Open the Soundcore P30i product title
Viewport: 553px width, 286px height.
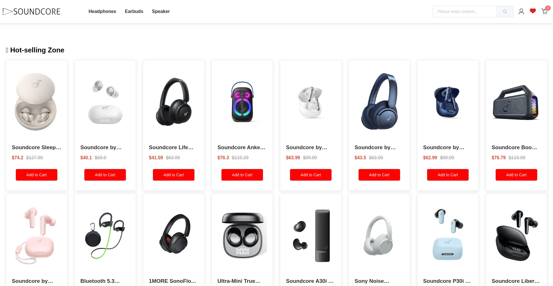(447, 281)
